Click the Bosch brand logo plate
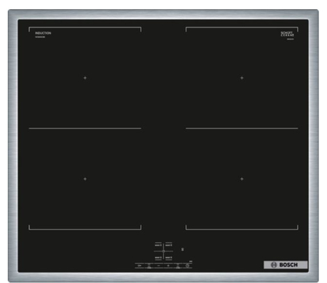 tap(286, 265)
